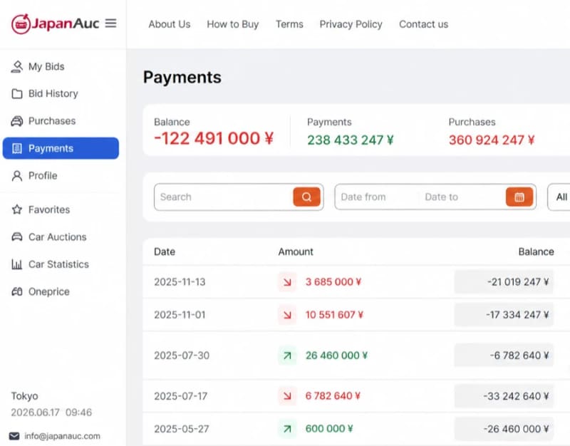The image size is (570, 446).
Task: Click the -26 460 000 ¥ balance cell
Action: (x=504, y=429)
